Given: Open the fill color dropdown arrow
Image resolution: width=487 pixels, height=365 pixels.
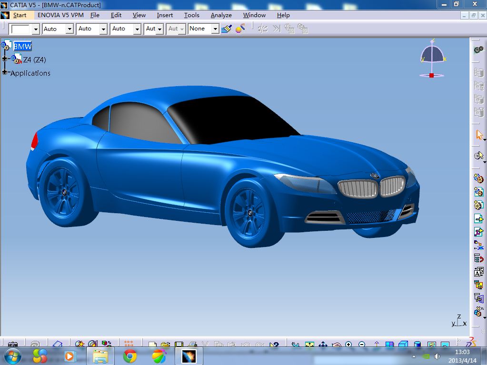Looking at the screenshot, I should point(36,29).
